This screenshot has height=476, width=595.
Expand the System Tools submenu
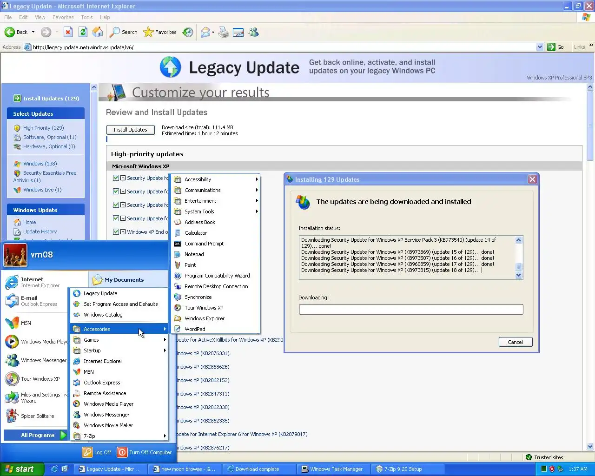[x=215, y=212]
